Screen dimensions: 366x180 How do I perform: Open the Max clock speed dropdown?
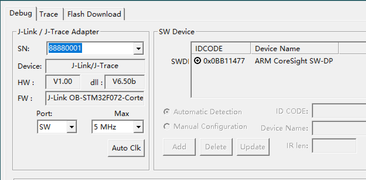coord(138,127)
